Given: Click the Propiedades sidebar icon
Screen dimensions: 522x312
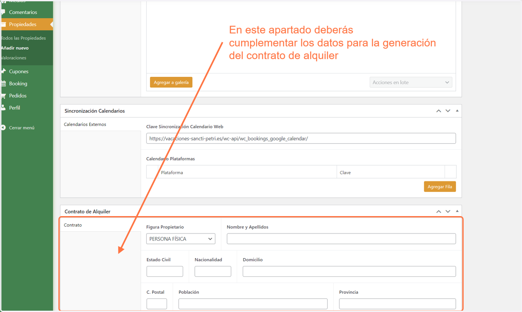Looking at the screenshot, I should [x=3, y=24].
